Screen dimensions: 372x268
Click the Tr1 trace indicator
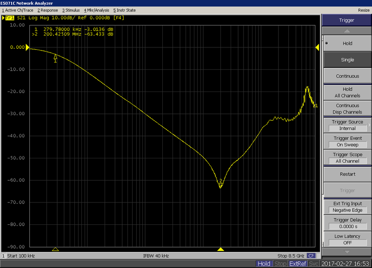[x=9, y=18]
